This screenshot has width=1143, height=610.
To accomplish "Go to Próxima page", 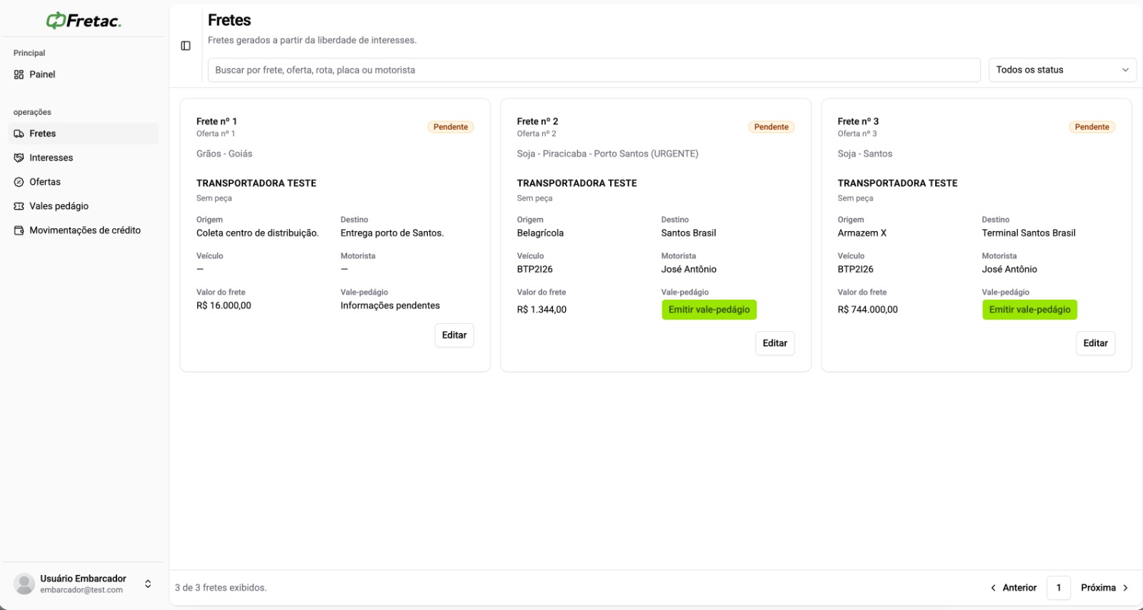I will (1104, 588).
